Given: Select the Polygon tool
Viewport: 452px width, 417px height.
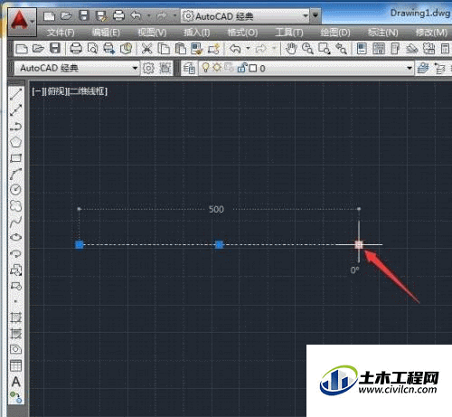Looking at the screenshot, I should pos(15,142).
